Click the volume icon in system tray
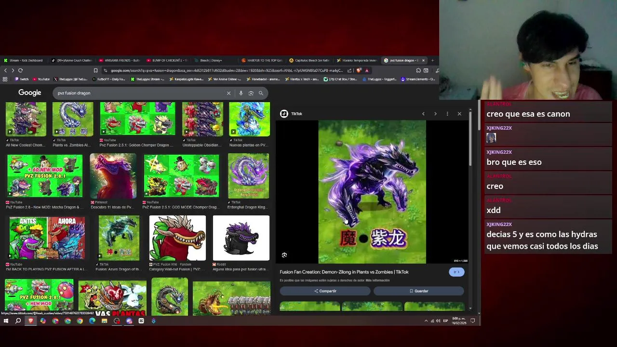 438,320
